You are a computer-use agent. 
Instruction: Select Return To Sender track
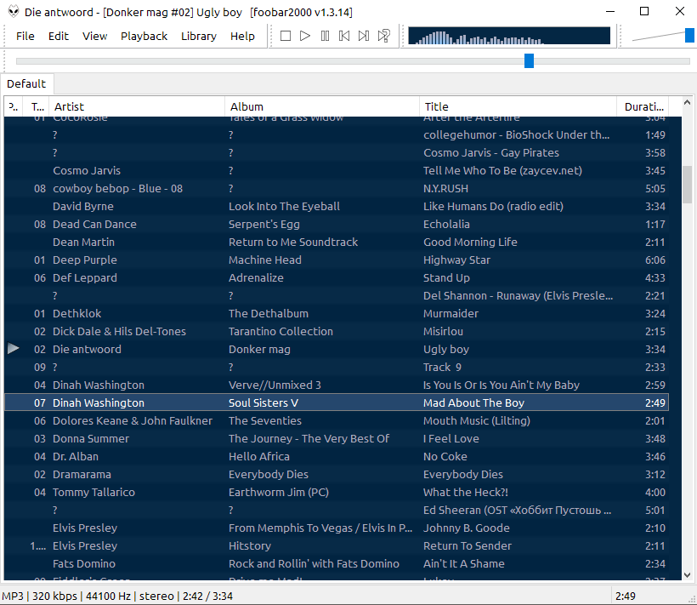coord(337,545)
